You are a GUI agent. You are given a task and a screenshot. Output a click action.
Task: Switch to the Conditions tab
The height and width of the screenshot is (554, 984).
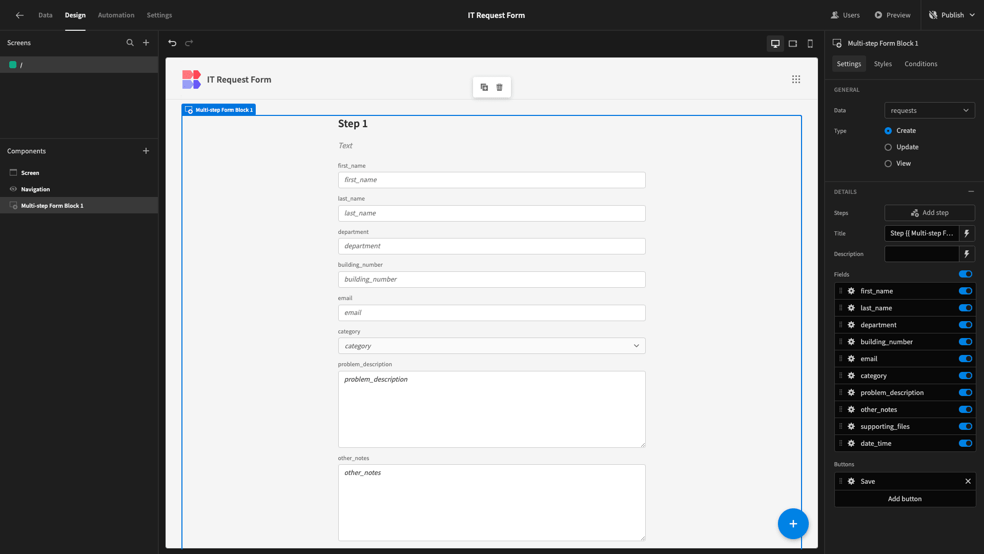pos(921,64)
